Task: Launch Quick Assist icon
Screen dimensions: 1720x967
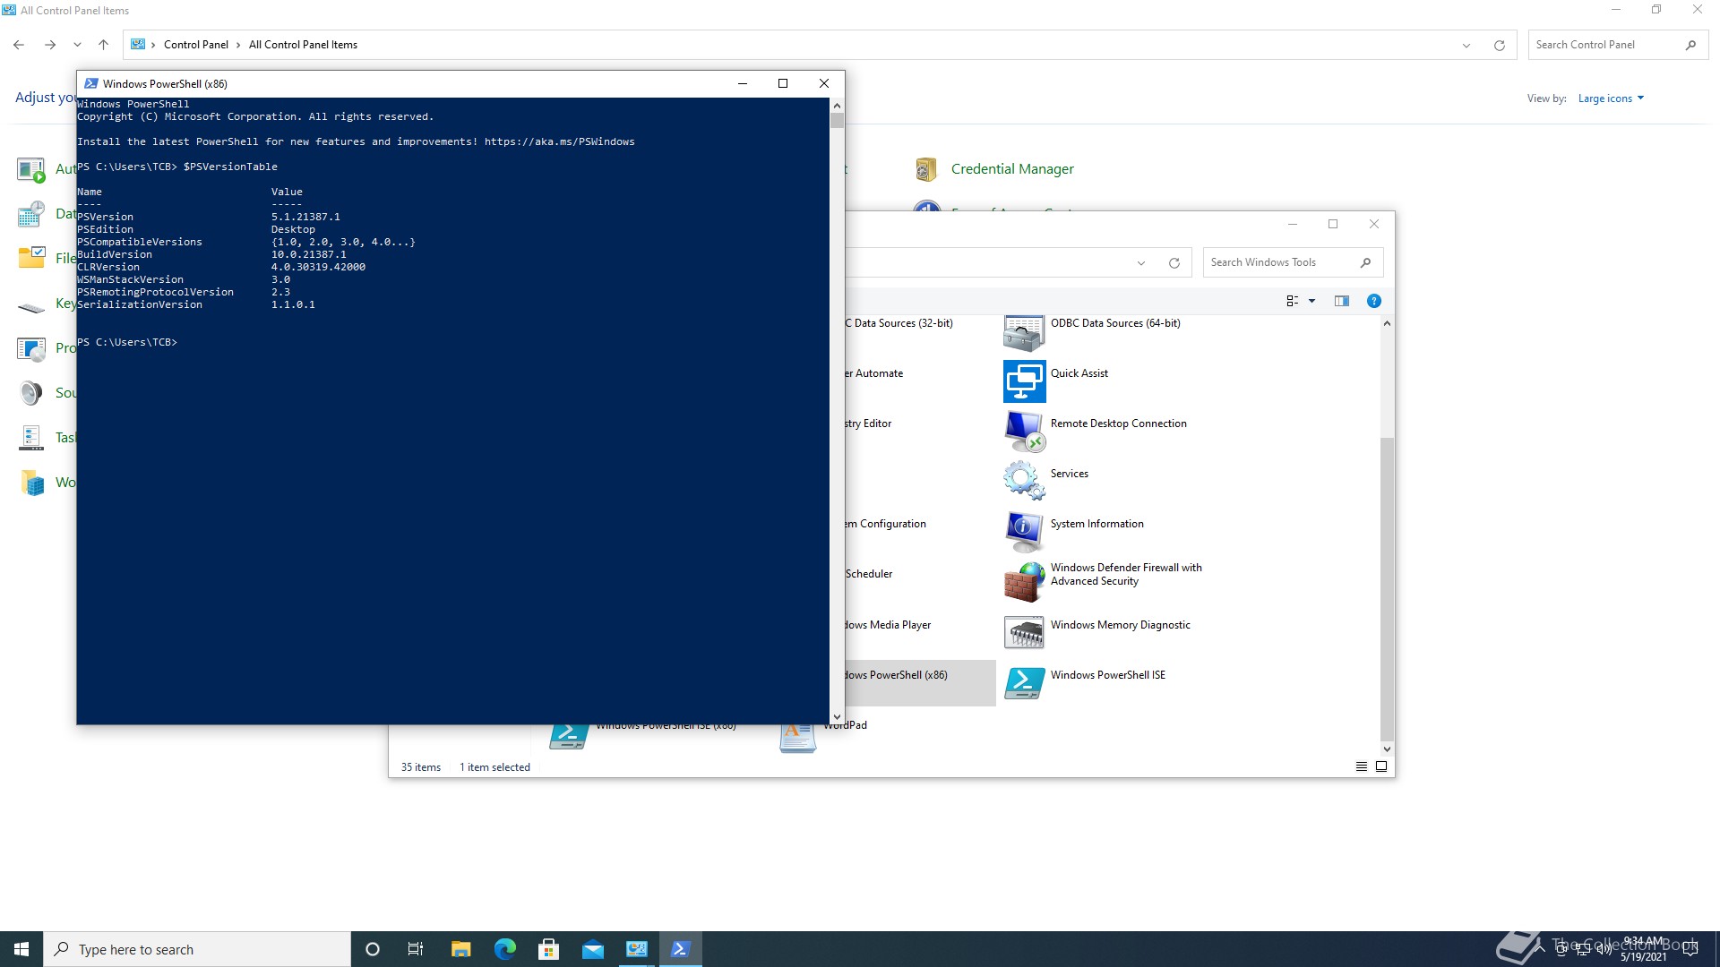Action: click(x=1024, y=381)
